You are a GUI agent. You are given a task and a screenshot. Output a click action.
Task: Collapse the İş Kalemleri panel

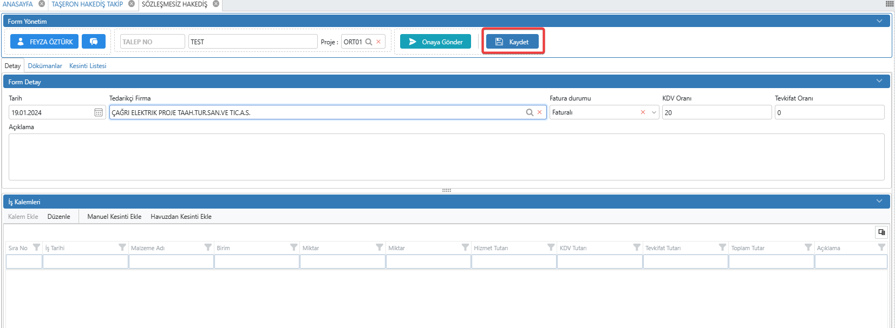879,201
